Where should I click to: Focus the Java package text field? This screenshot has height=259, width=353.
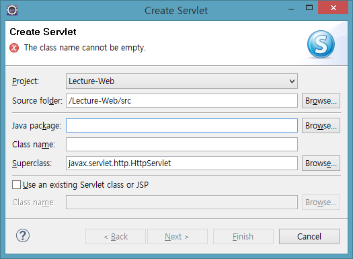click(182, 125)
